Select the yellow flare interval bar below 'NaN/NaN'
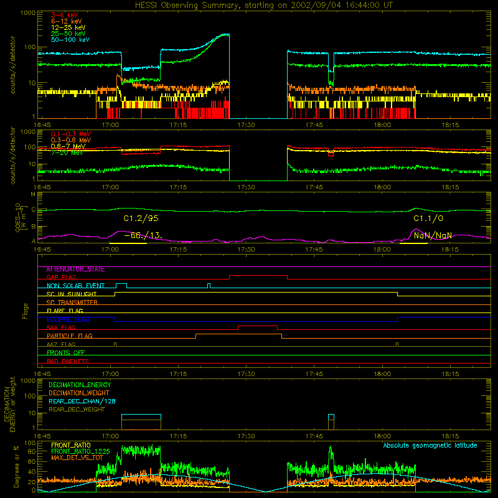This screenshot has width=498, height=498. (413, 243)
